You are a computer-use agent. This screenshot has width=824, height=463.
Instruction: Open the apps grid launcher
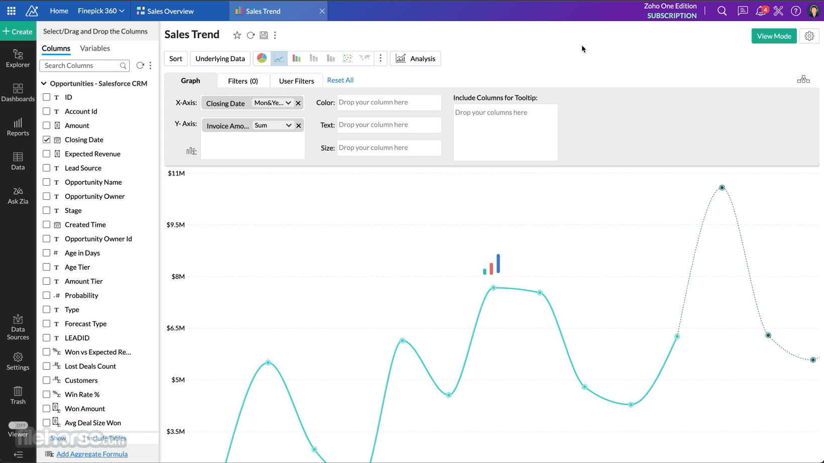11,11
